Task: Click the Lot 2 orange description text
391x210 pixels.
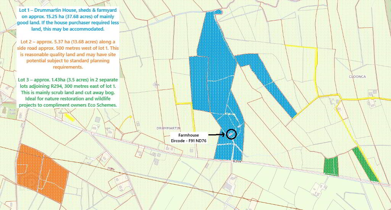Action: [68, 54]
